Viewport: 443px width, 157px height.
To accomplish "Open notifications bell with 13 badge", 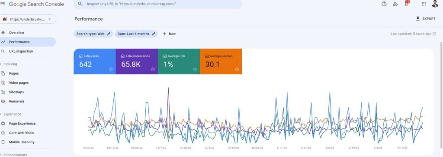I will 407,3.
